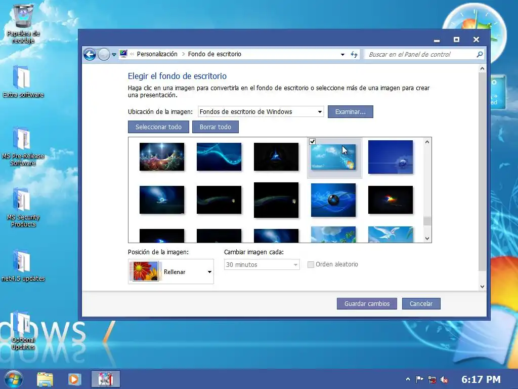Click the muted volume tray icon
Image resolution: width=518 pixels, height=389 pixels.
(444, 380)
